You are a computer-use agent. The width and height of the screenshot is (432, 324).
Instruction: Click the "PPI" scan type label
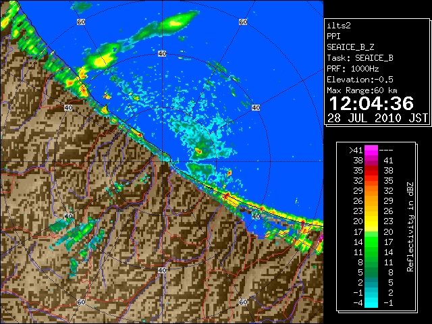click(333, 36)
